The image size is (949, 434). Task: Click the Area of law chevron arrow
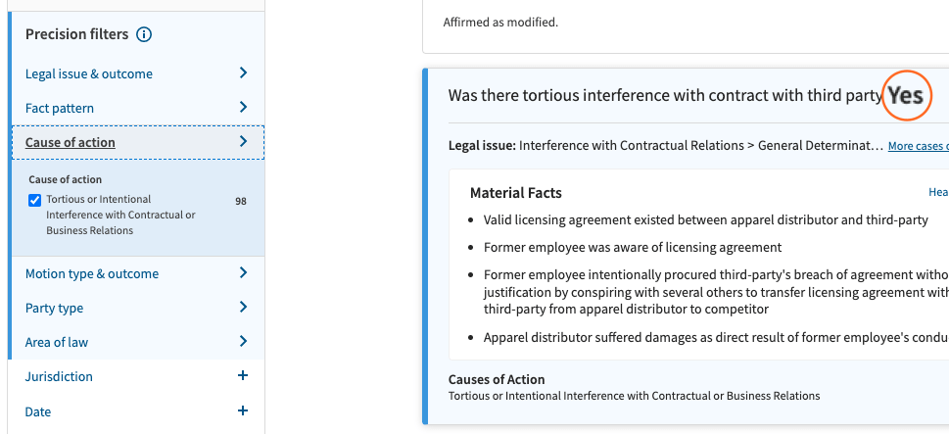[243, 342]
